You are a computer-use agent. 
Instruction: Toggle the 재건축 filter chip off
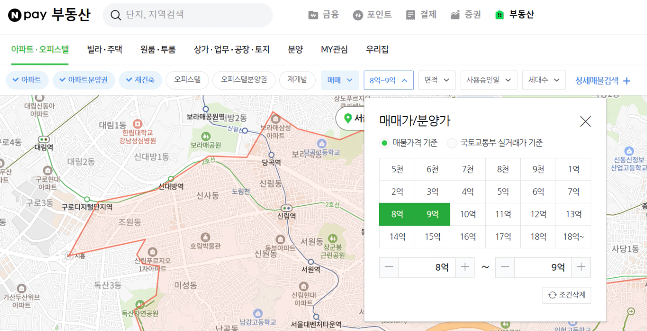click(140, 80)
